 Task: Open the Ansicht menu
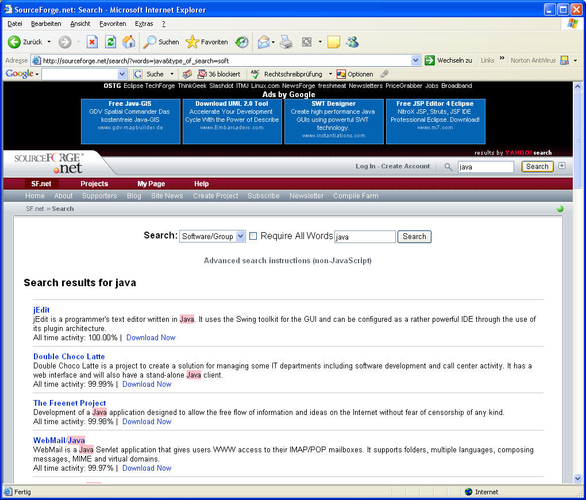pyautogui.click(x=80, y=24)
